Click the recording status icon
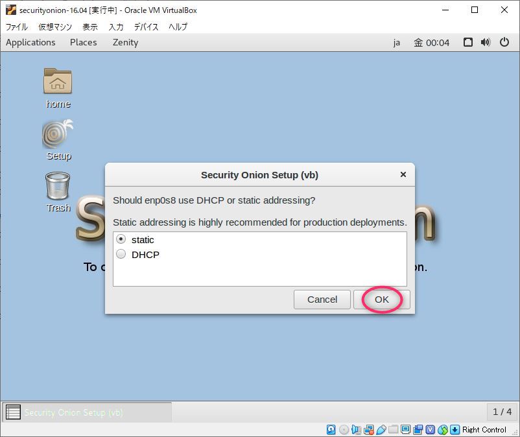Image resolution: width=520 pixels, height=437 pixels. coord(418,430)
